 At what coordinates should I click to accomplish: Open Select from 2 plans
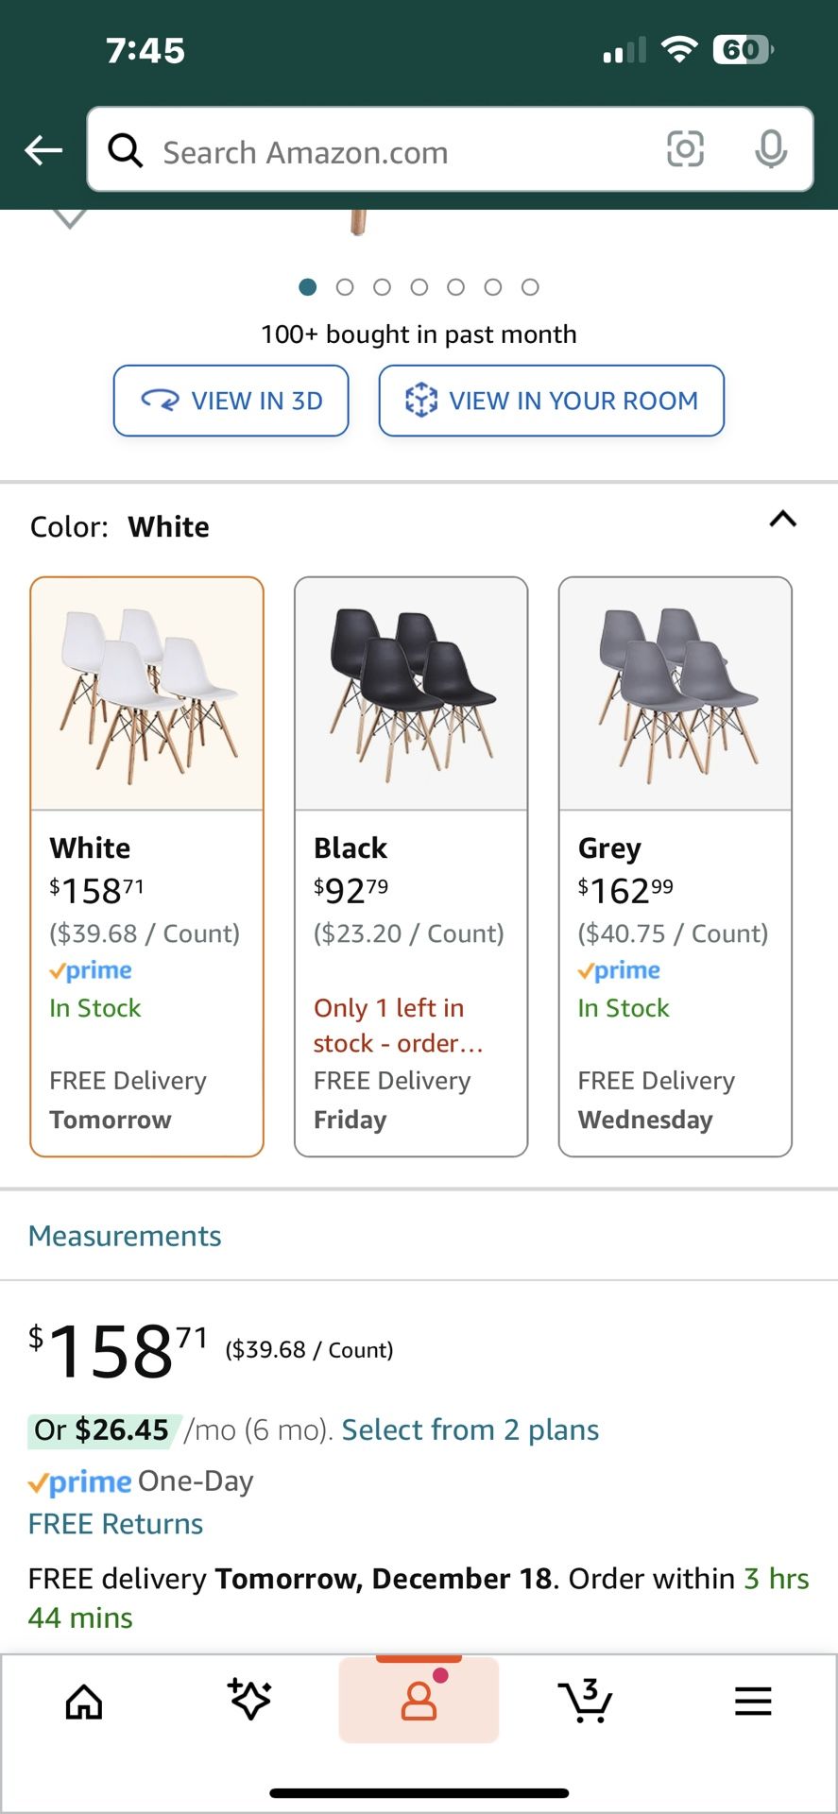click(470, 1429)
